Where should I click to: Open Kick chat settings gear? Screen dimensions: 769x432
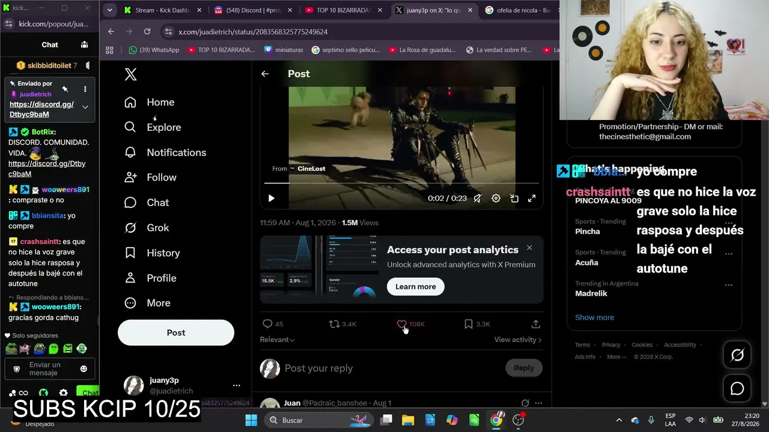pos(63,393)
